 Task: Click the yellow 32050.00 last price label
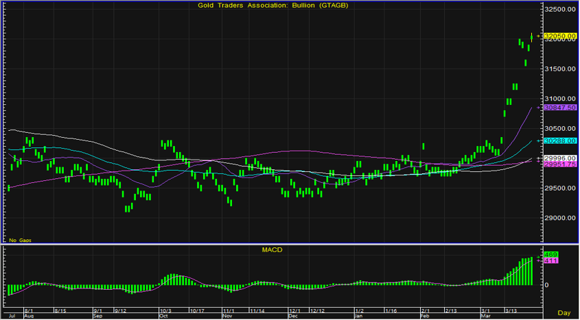(x=559, y=36)
